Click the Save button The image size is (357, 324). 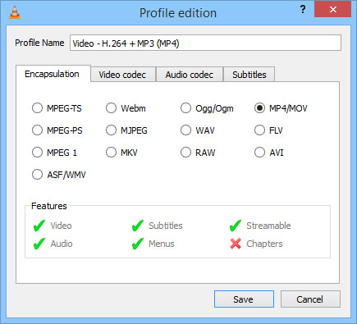coord(244,299)
